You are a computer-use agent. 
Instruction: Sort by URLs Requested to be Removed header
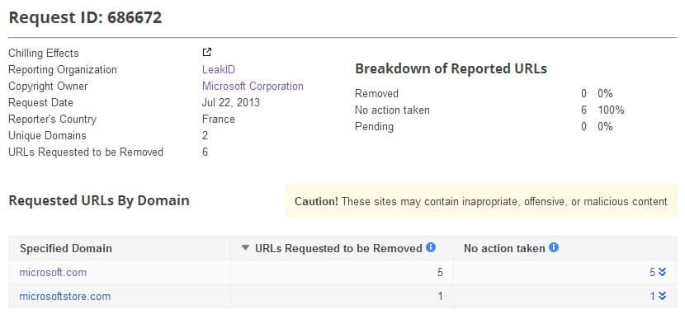[338, 248]
